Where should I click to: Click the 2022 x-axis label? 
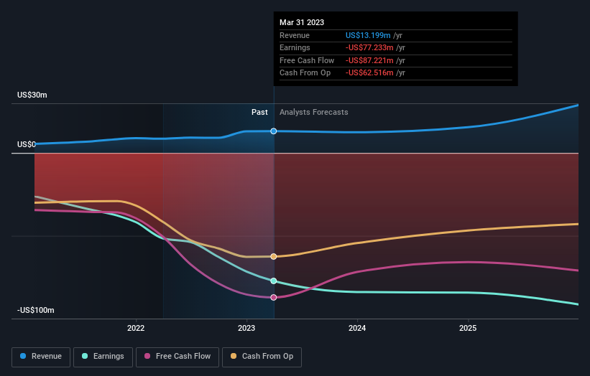tap(136, 328)
